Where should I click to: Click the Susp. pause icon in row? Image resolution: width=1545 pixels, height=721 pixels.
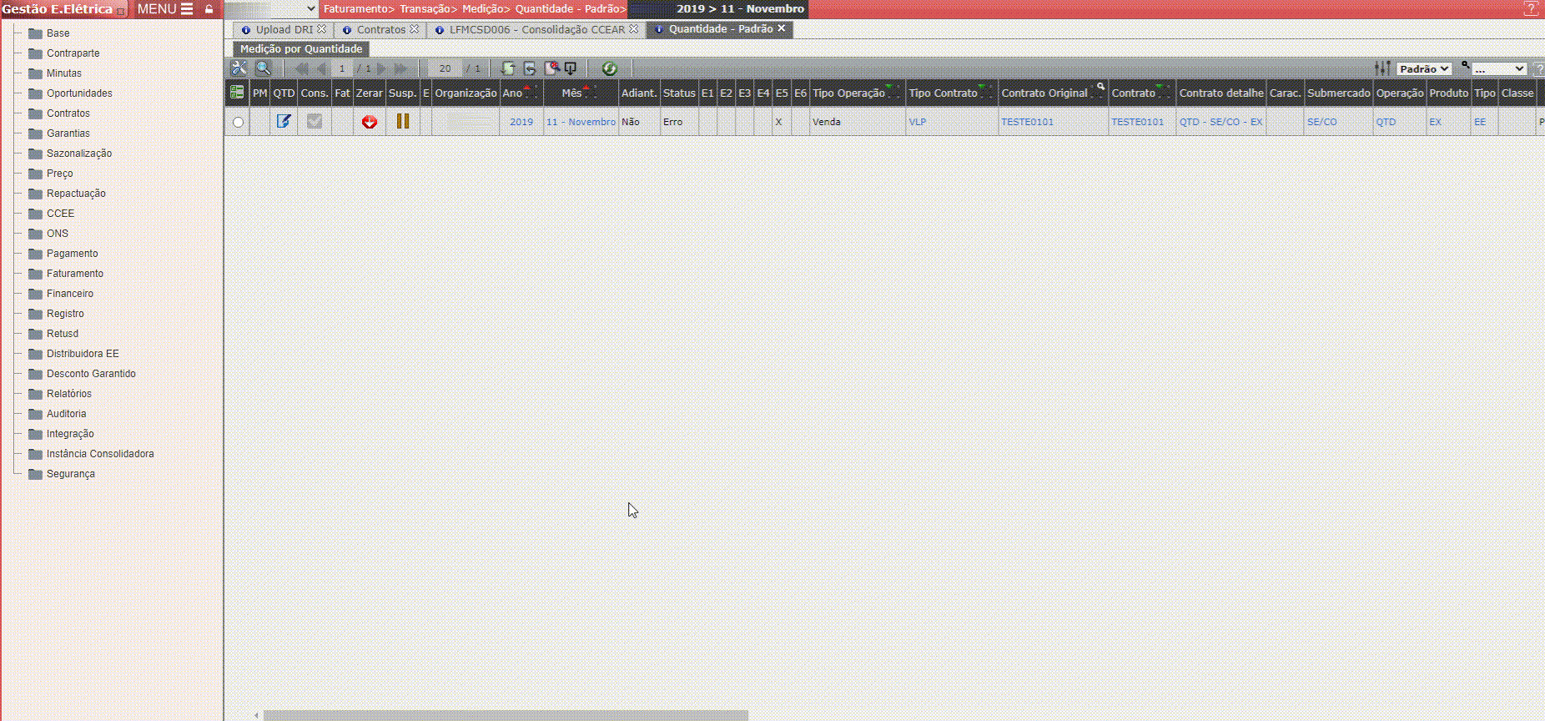403,122
